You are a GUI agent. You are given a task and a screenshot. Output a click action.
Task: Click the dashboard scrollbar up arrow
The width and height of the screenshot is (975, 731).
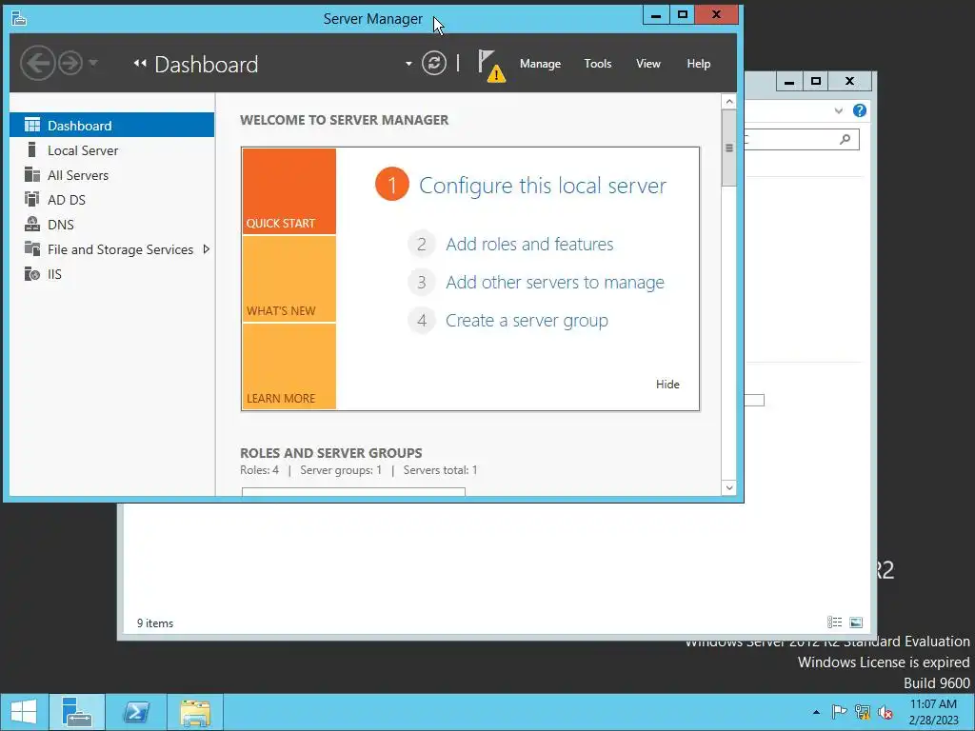point(729,102)
